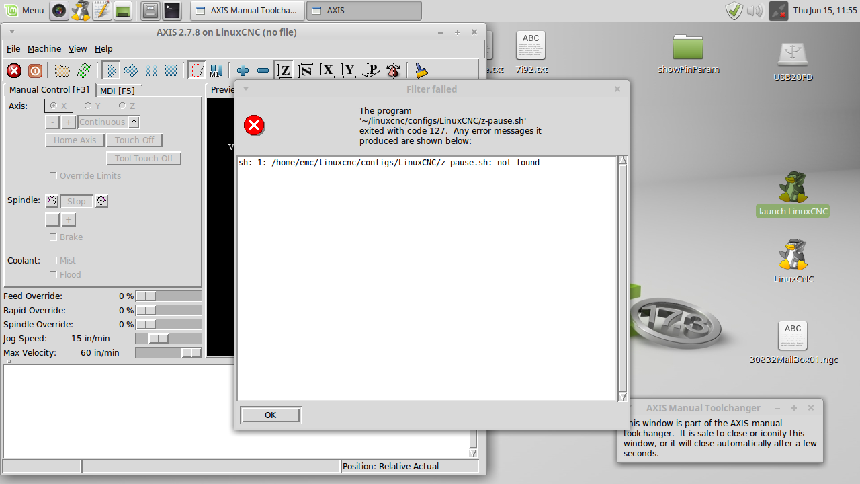
Task: Open a G-code file via folder icon
Action: 62,70
